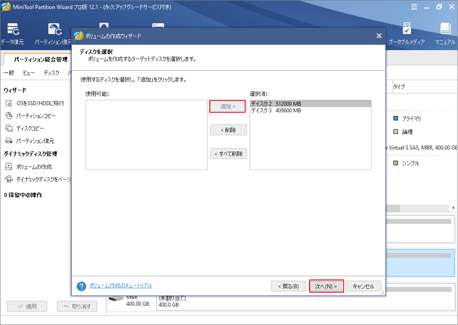Open the ビュー menu

point(29,73)
